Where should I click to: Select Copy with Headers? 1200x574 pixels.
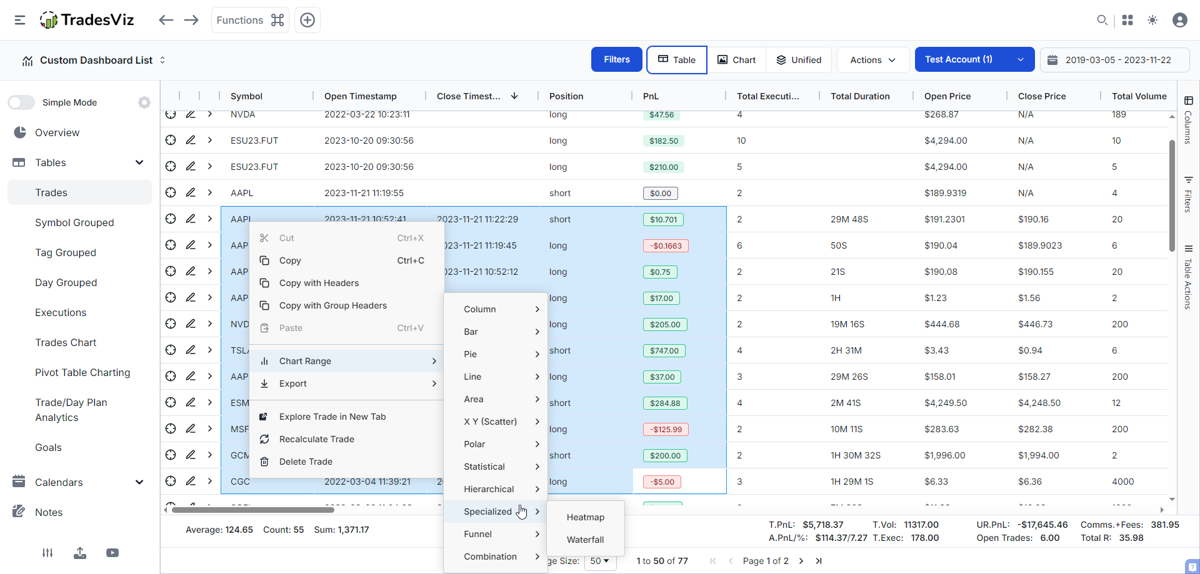[x=347, y=283]
